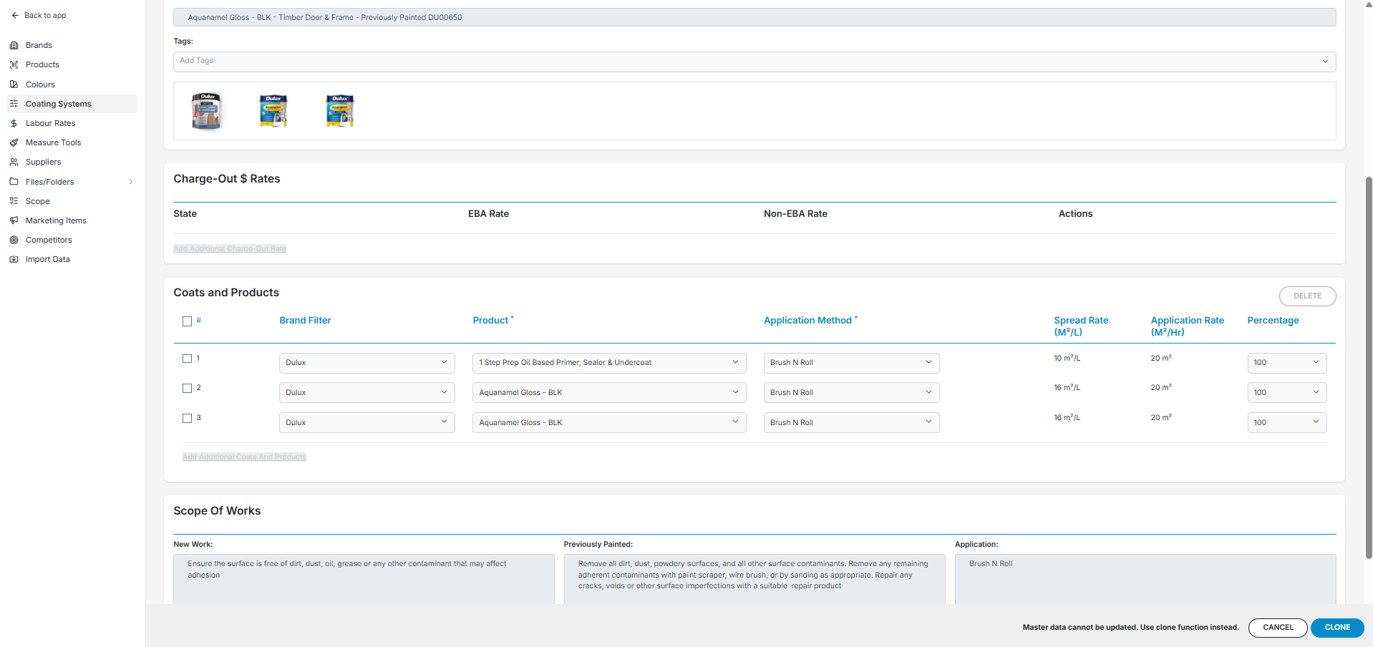Click the Measure Tools icon

(x=14, y=142)
